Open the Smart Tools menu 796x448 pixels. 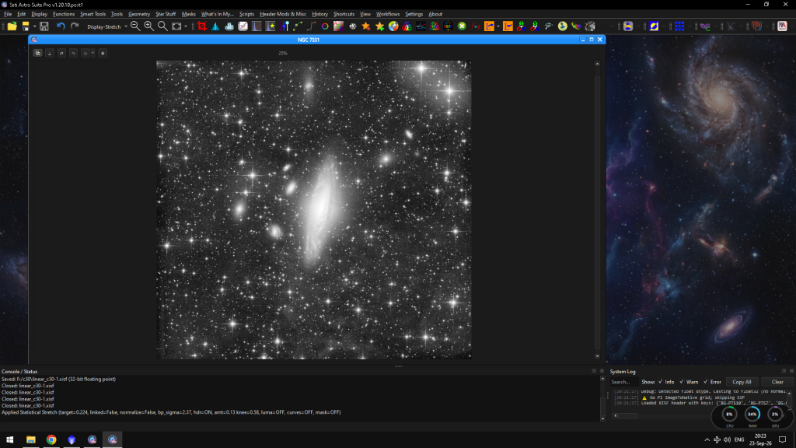[93, 14]
